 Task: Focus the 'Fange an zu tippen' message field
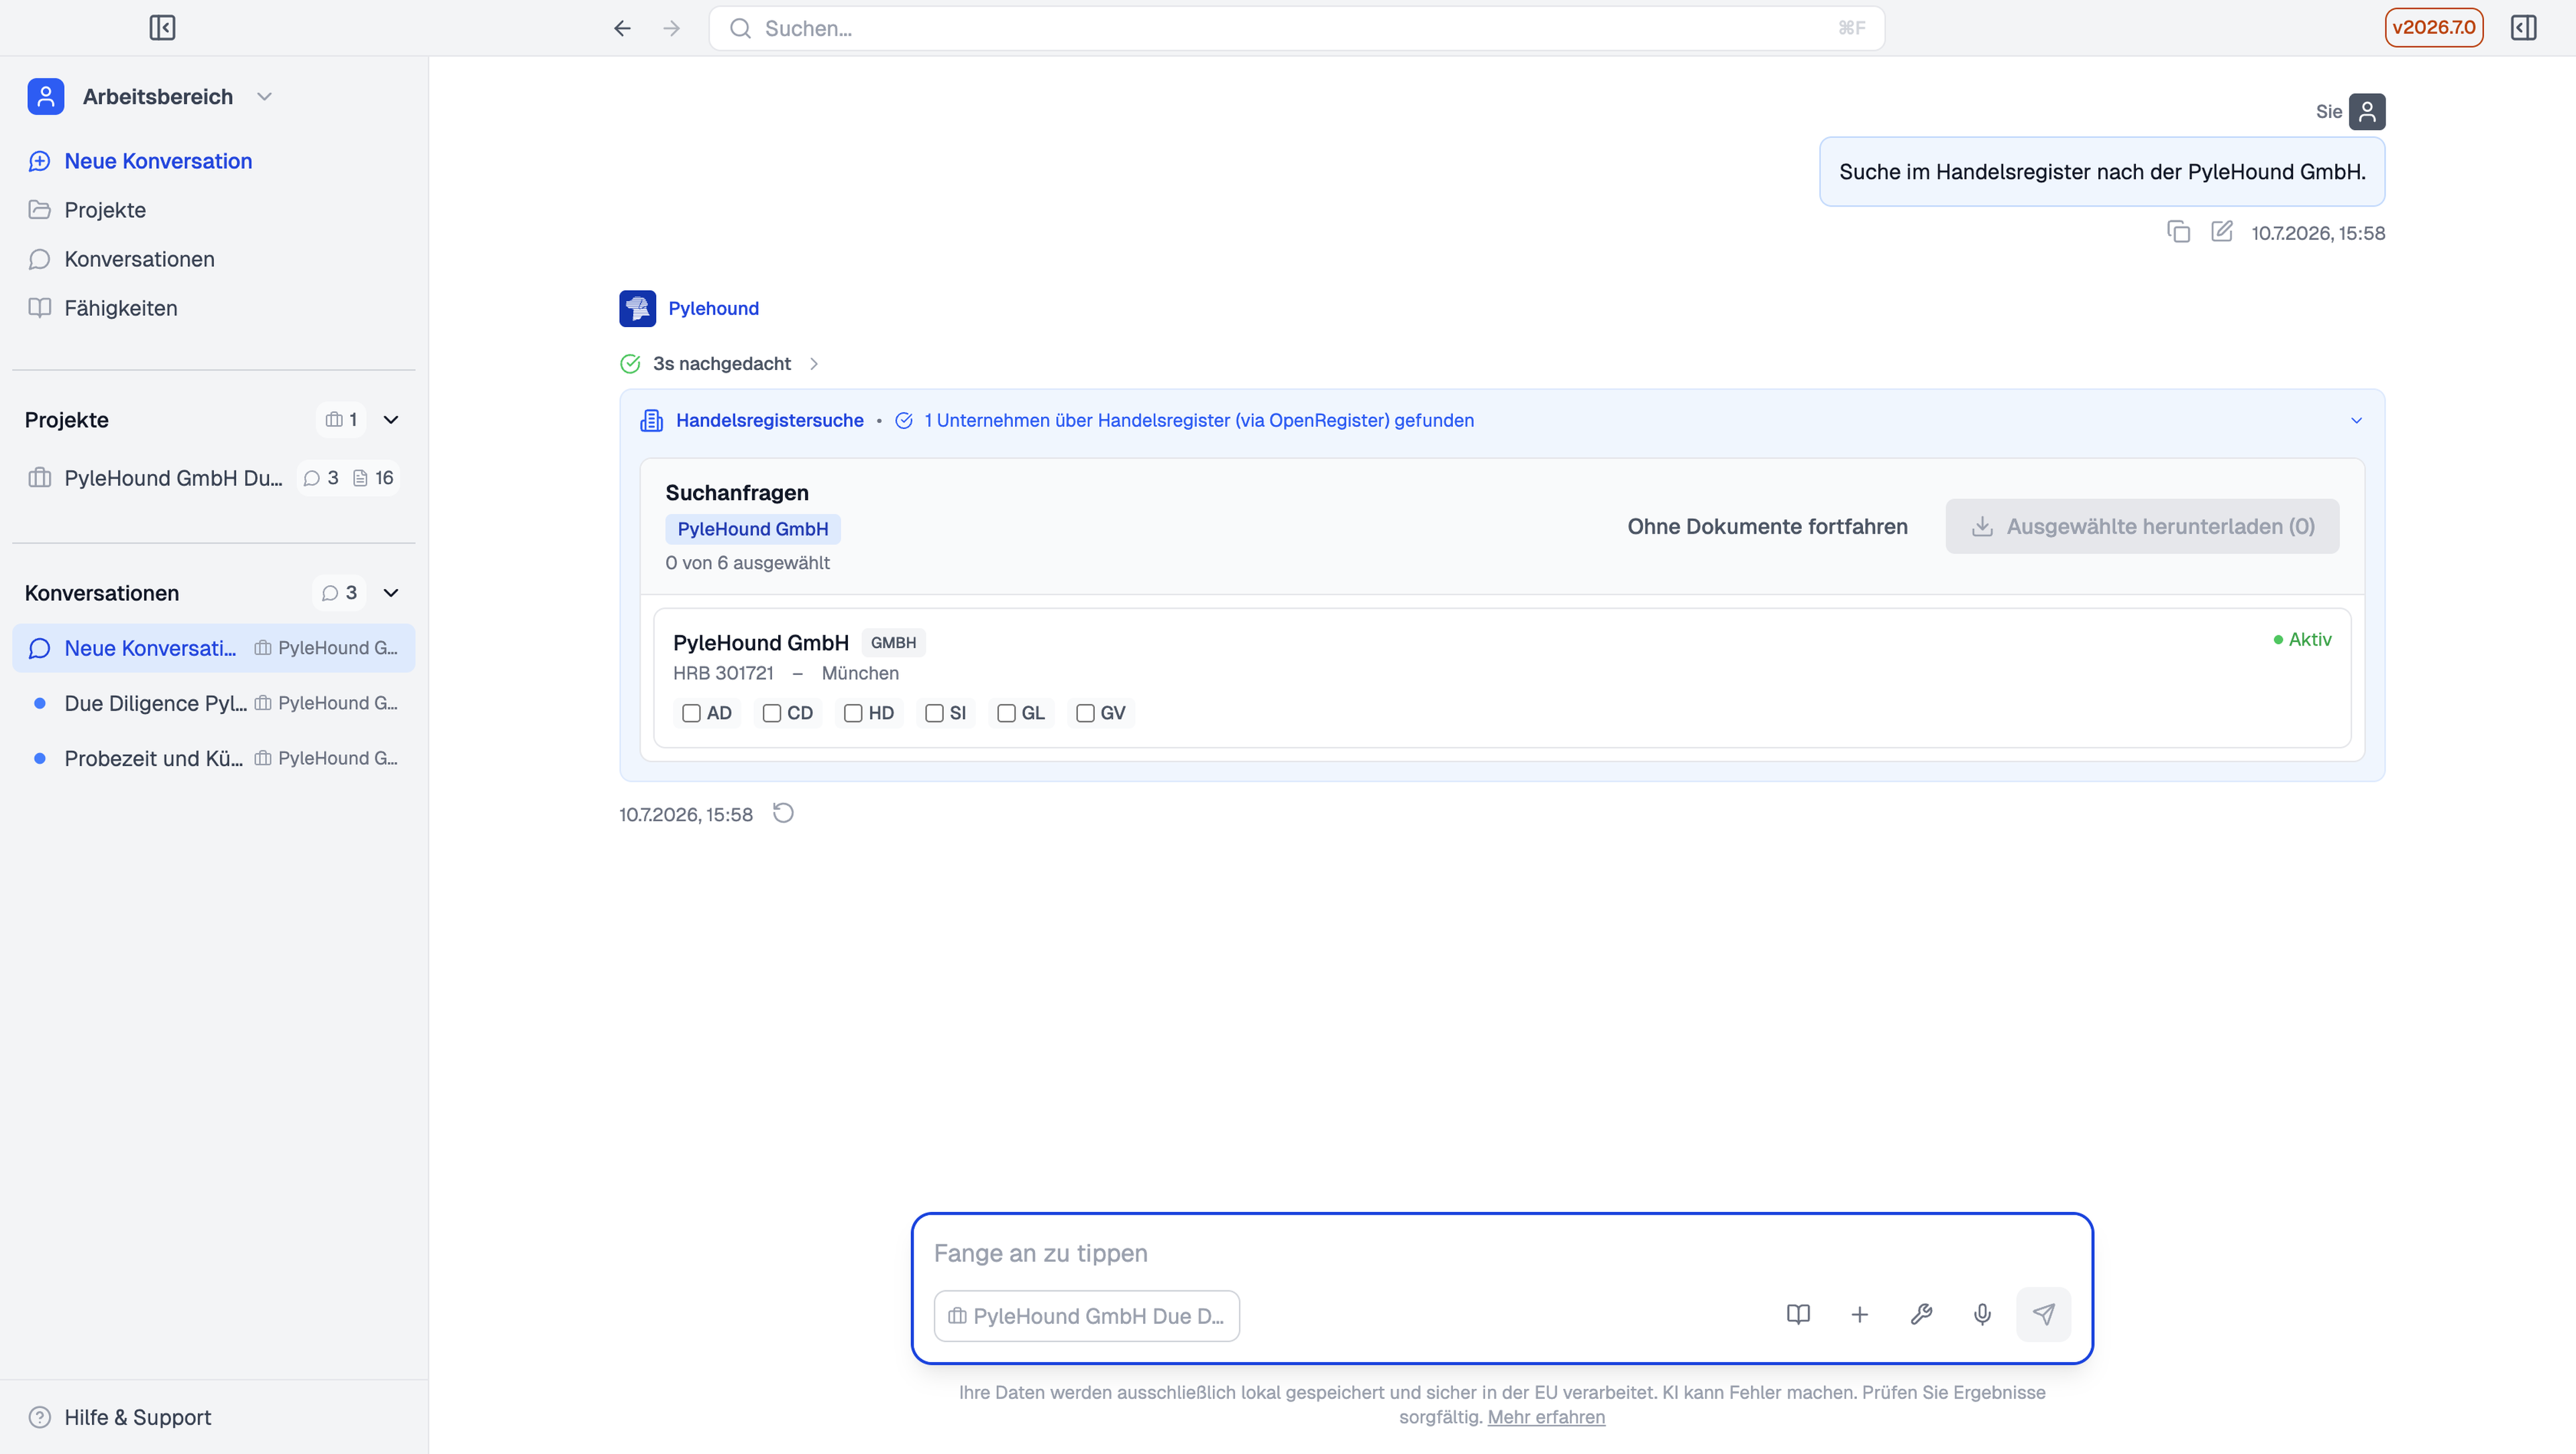click(x=1500, y=1253)
